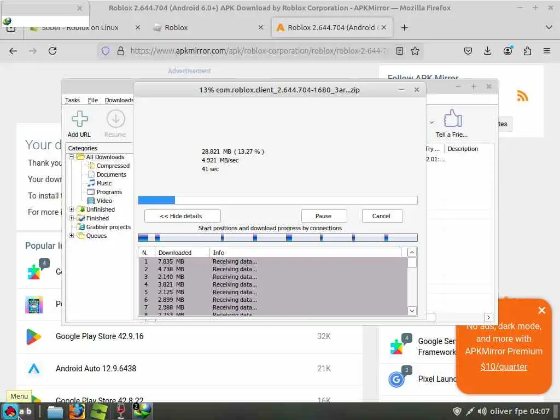Click the Tell a Friend thumbs-up icon
The width and height of the screenshot is (560, 420).
[452, 118]
